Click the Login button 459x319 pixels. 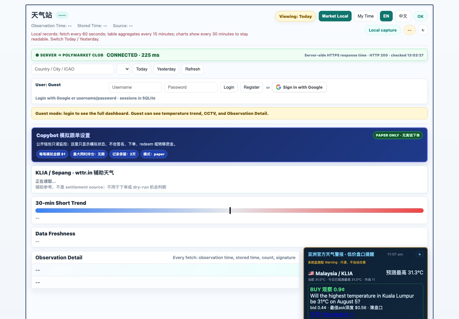(229, 87)
